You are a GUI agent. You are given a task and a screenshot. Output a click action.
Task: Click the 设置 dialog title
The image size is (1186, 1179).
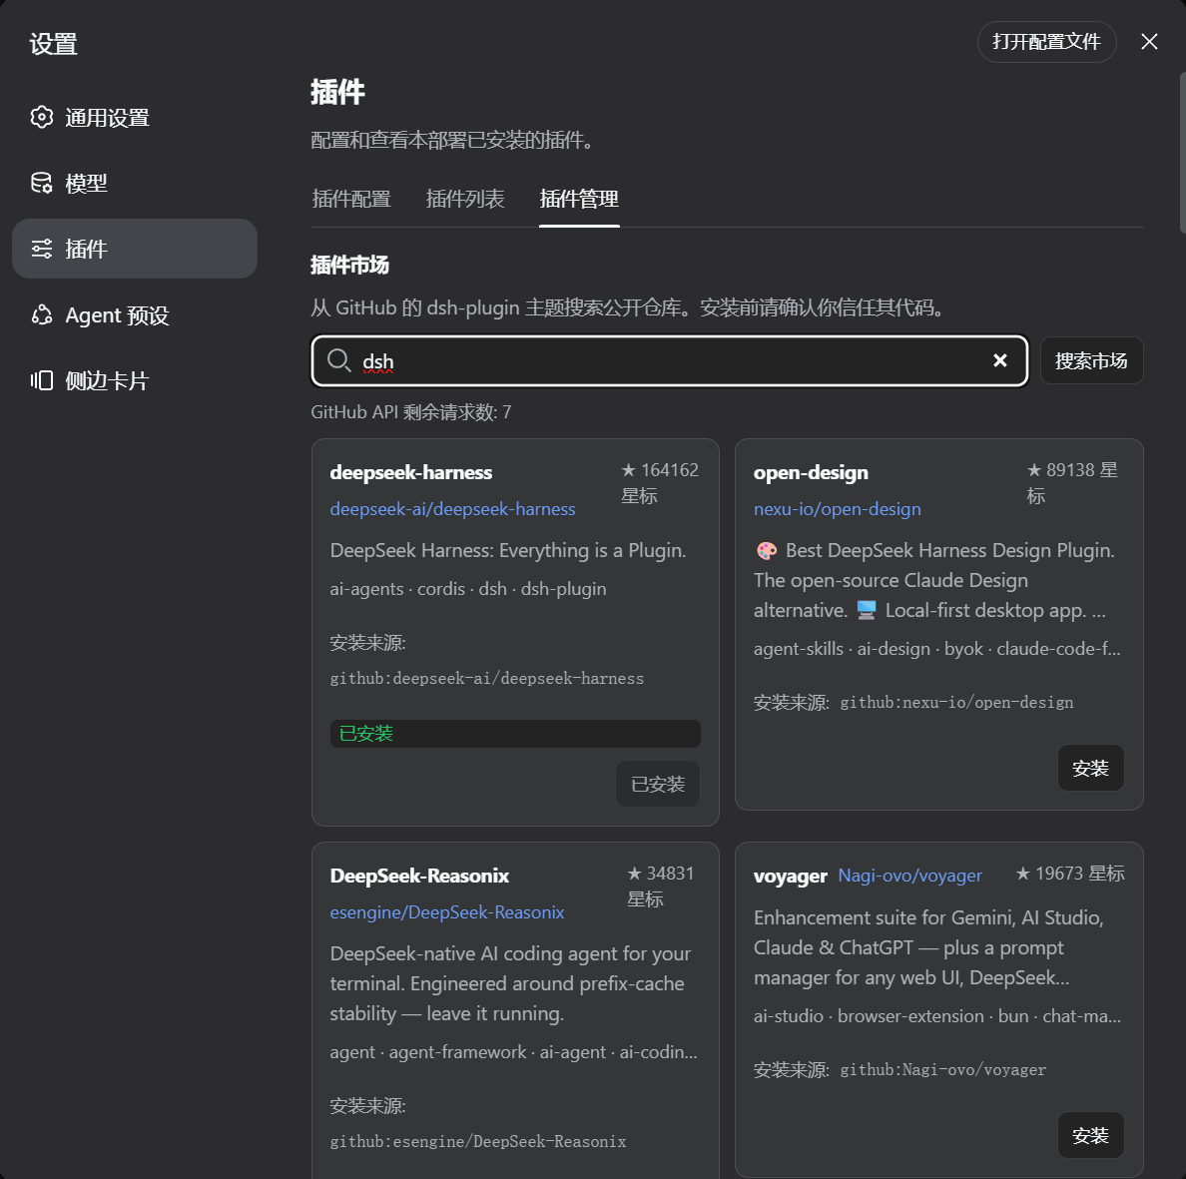click(54, 44)
